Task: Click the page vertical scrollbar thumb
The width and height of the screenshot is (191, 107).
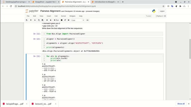Action: pos(190,49)
